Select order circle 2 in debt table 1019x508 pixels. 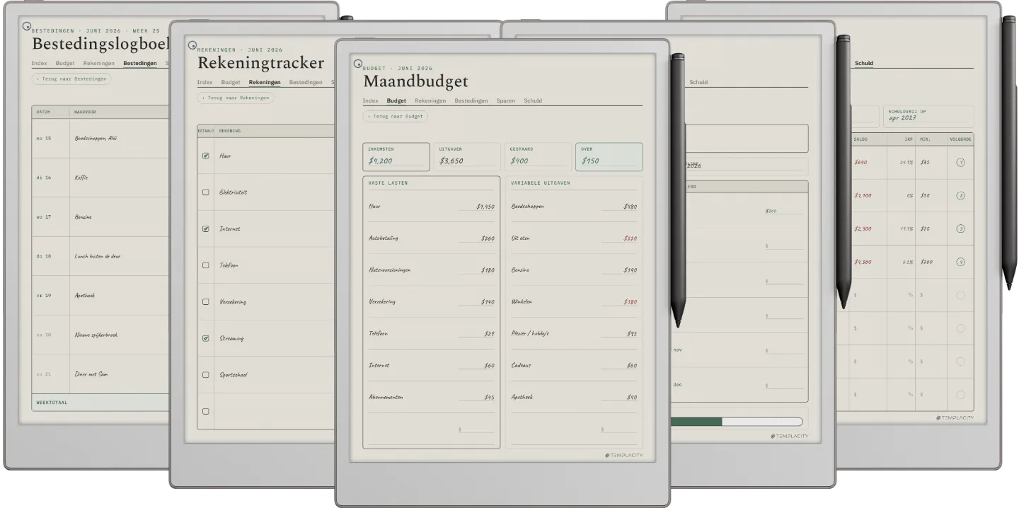click(x=960, y=195)
